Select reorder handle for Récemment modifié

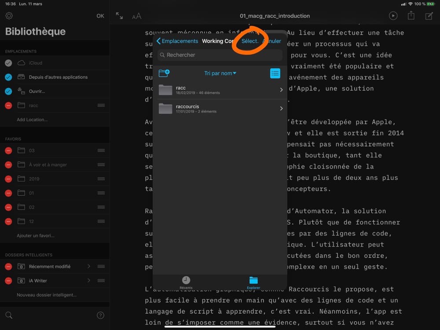click(x=101, y=266)
